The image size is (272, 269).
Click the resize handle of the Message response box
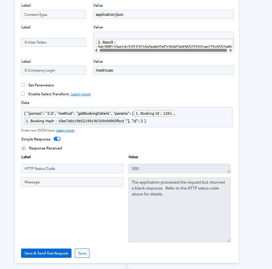229,240
